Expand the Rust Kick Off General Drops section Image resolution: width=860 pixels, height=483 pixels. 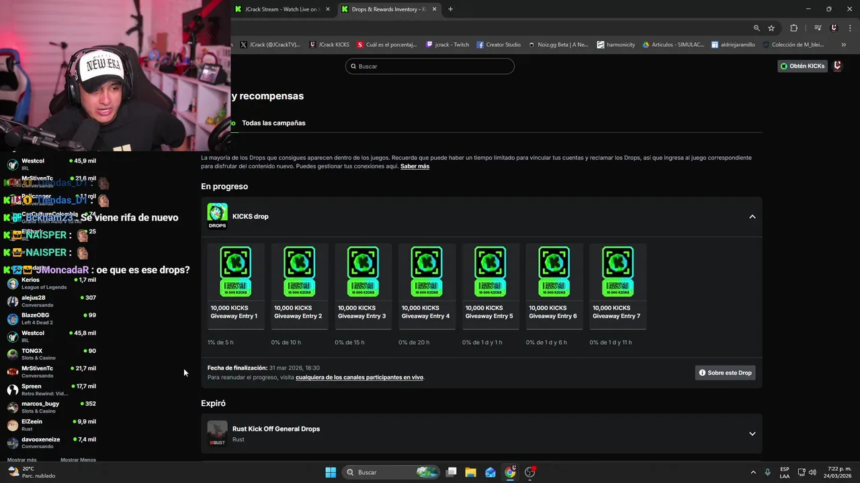(752, 433)
